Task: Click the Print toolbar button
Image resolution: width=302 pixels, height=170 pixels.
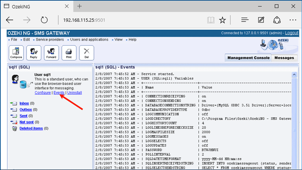Action: click(69, 53)
